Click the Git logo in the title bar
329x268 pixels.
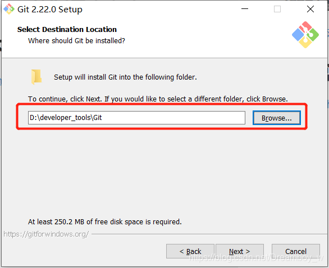click(x=9, y=9)
